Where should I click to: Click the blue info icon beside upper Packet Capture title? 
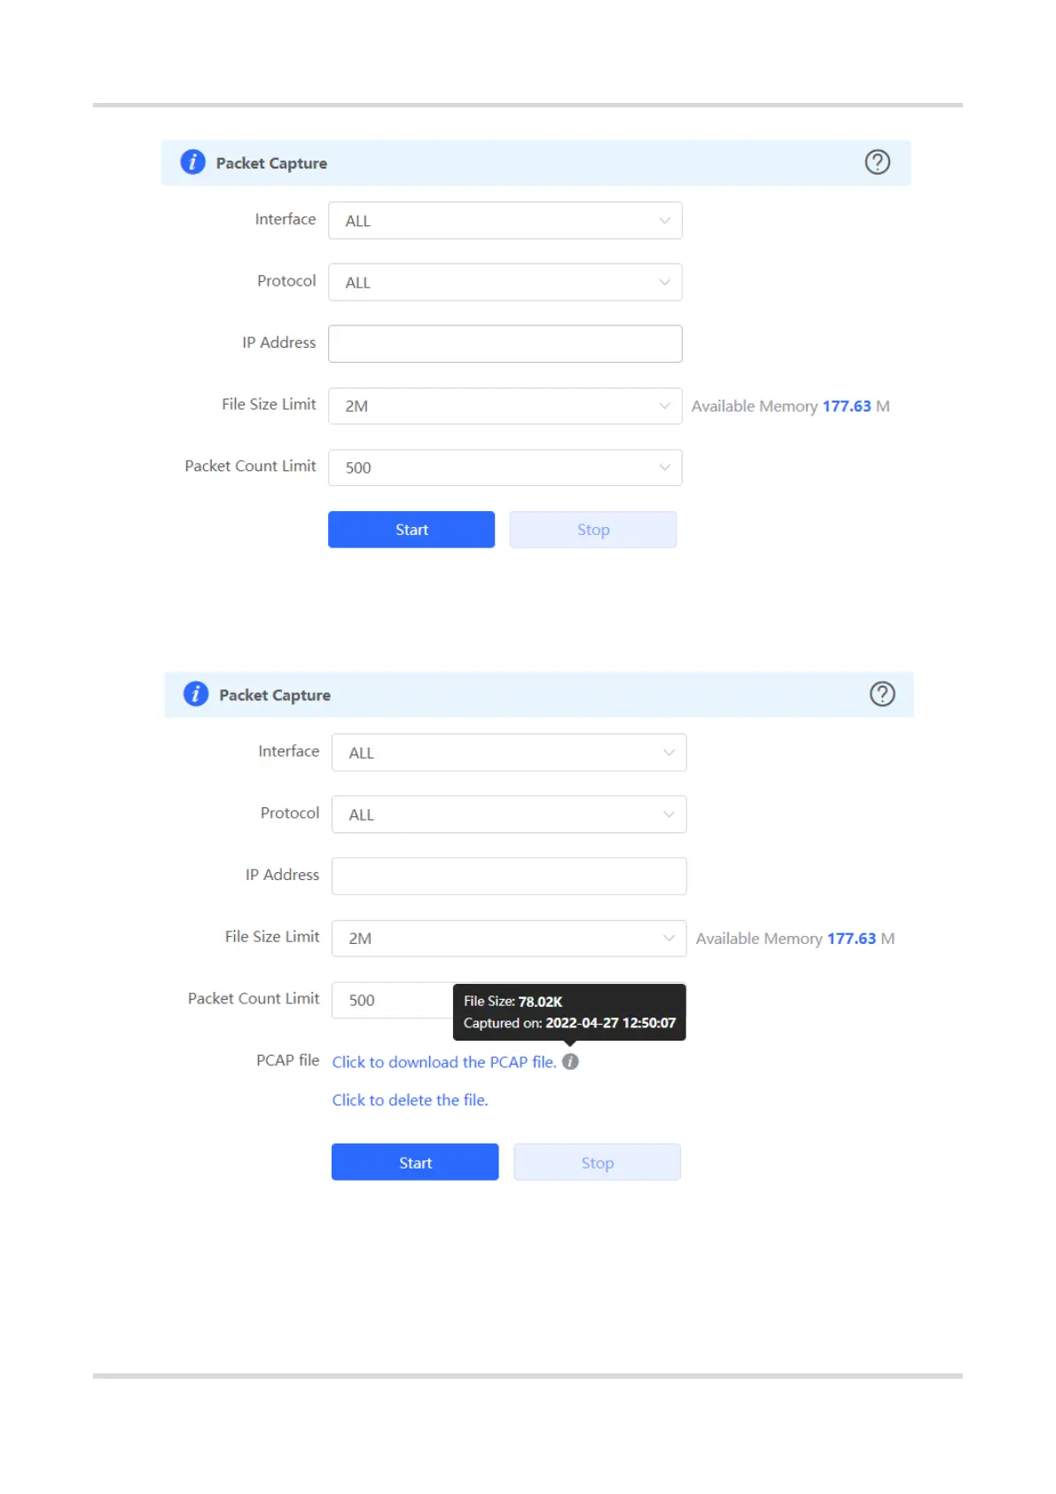[x=192, y=162]
